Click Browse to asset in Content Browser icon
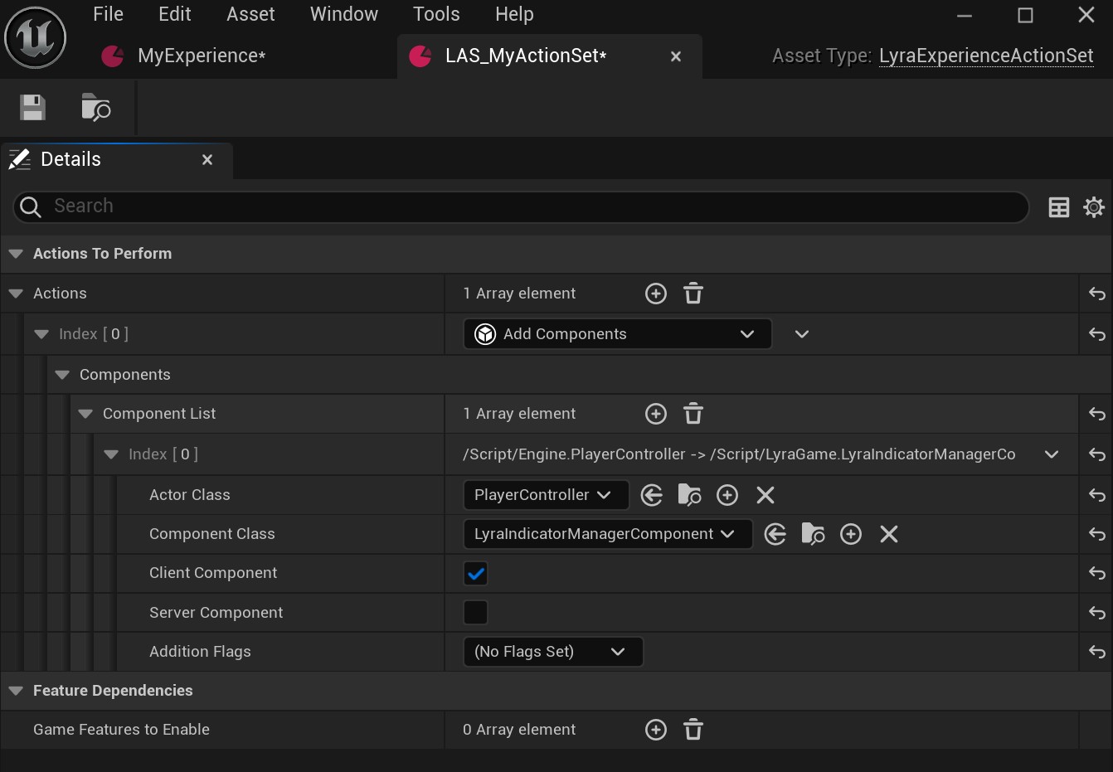The image size is (1113, 772). pyautogui.click(x=95, y=108)
